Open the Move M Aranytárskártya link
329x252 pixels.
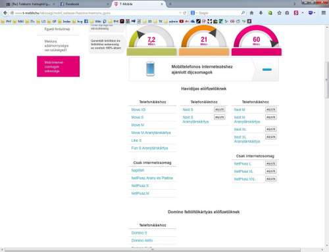151,133
